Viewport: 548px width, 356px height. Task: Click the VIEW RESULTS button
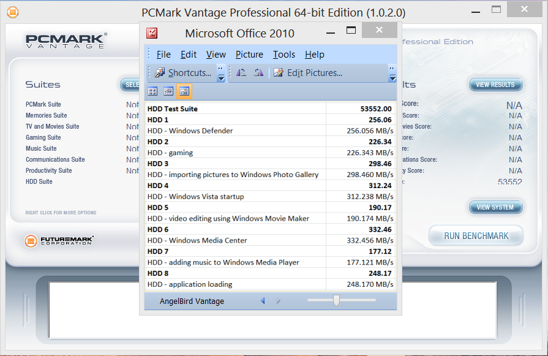[495, 85]
